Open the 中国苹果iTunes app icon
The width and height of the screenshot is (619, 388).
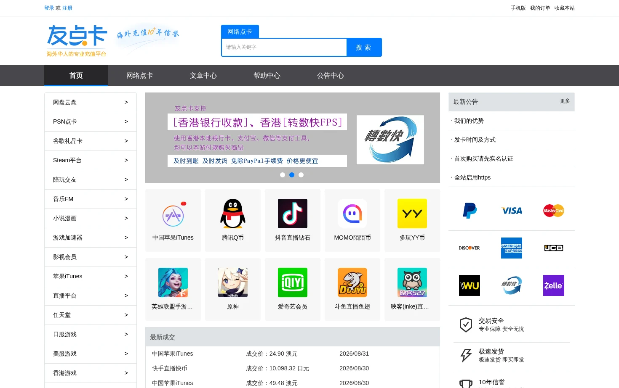[173, 214]
